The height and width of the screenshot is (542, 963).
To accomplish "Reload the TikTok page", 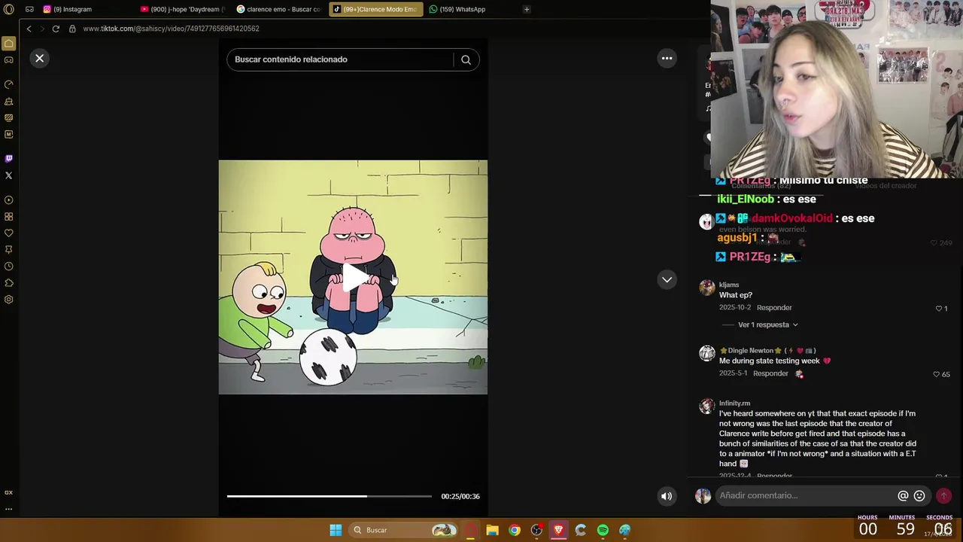I will click(x=56, y=29).
